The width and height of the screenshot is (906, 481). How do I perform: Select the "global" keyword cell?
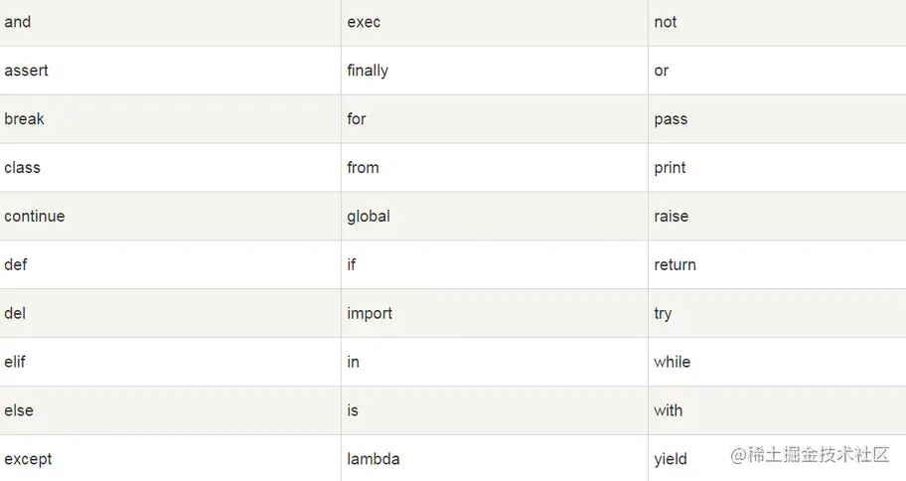coord(369,217)
